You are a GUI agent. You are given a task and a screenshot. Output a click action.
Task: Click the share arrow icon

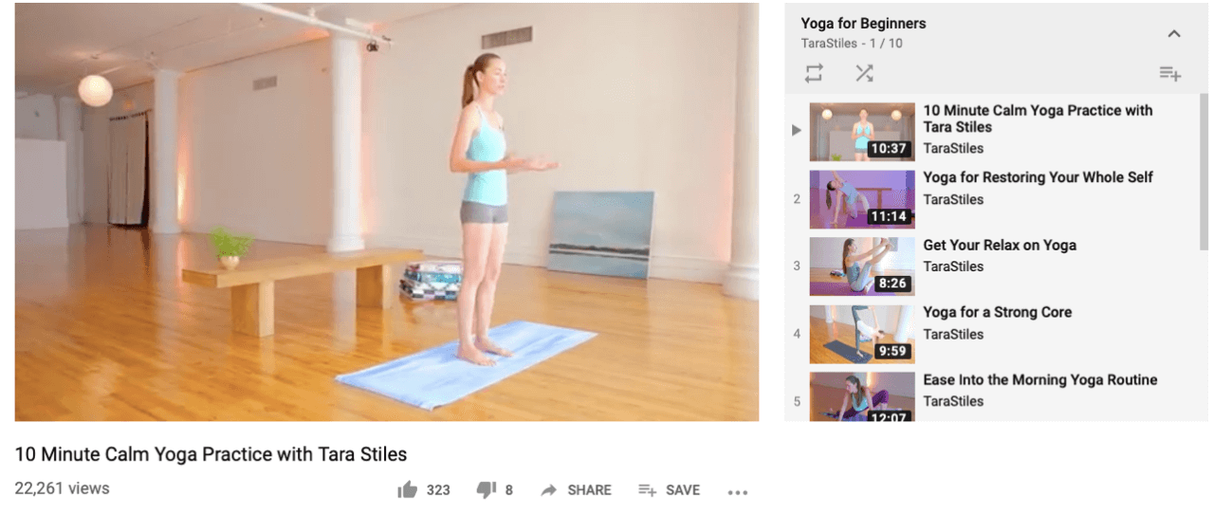pos(548,490)
